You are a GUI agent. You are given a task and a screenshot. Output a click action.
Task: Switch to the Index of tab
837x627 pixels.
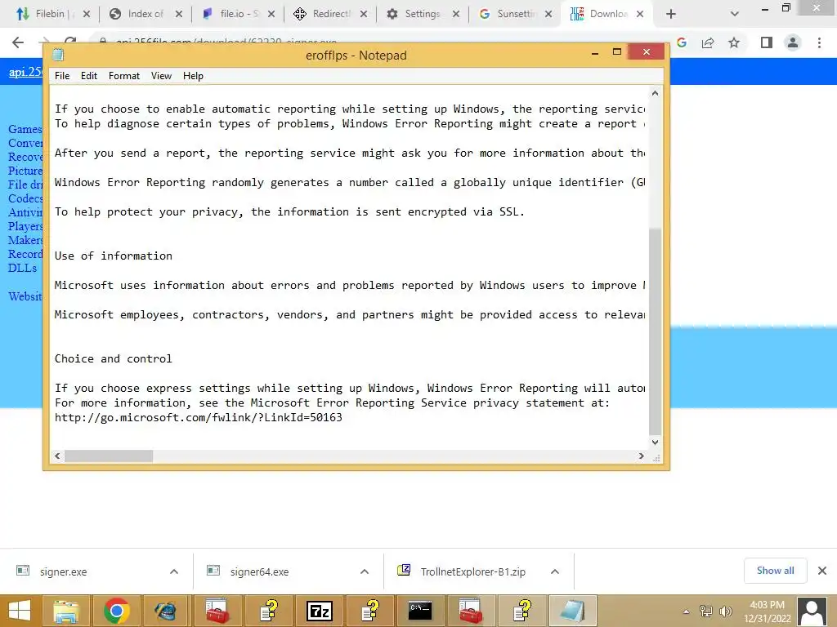pos(145,14)
